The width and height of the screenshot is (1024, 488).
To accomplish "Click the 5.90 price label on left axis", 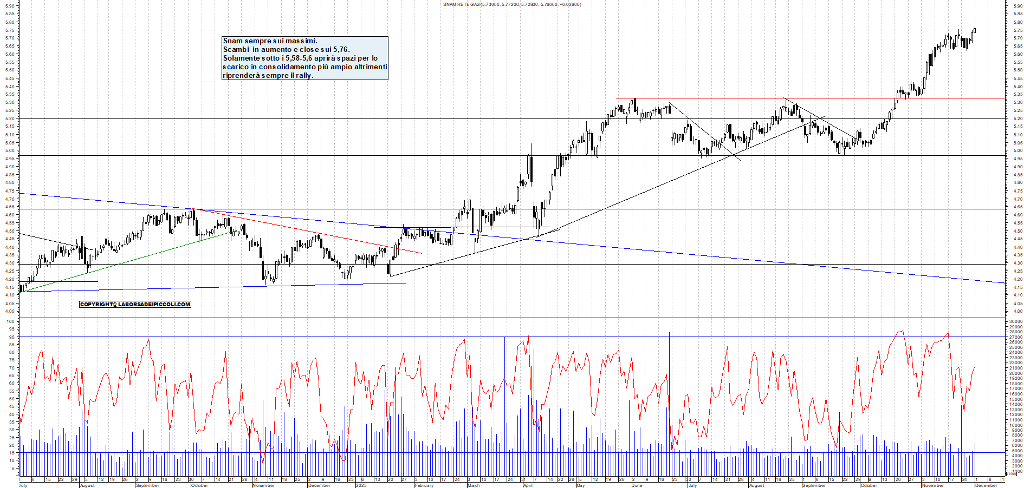I will pyautogui.click(x=10, y=6).
